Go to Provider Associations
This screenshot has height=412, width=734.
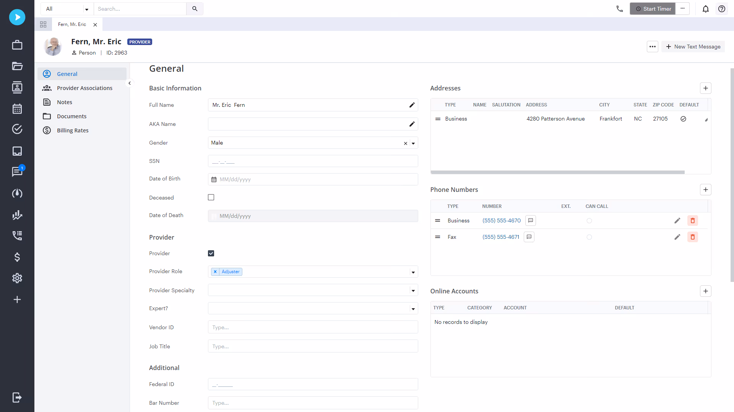click(82, 88)
